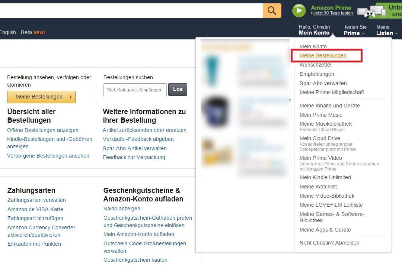Open Meine Bestellungen from the account menu

(323, 55)
